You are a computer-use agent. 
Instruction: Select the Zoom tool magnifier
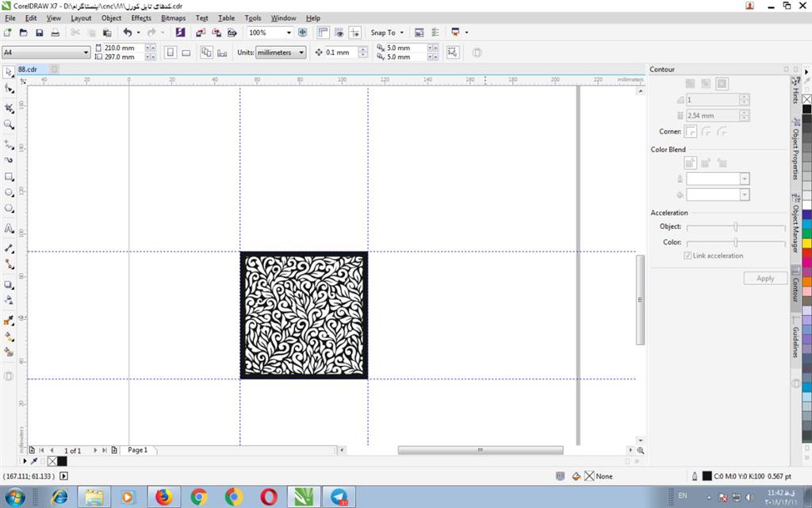[x=9, y=125]
